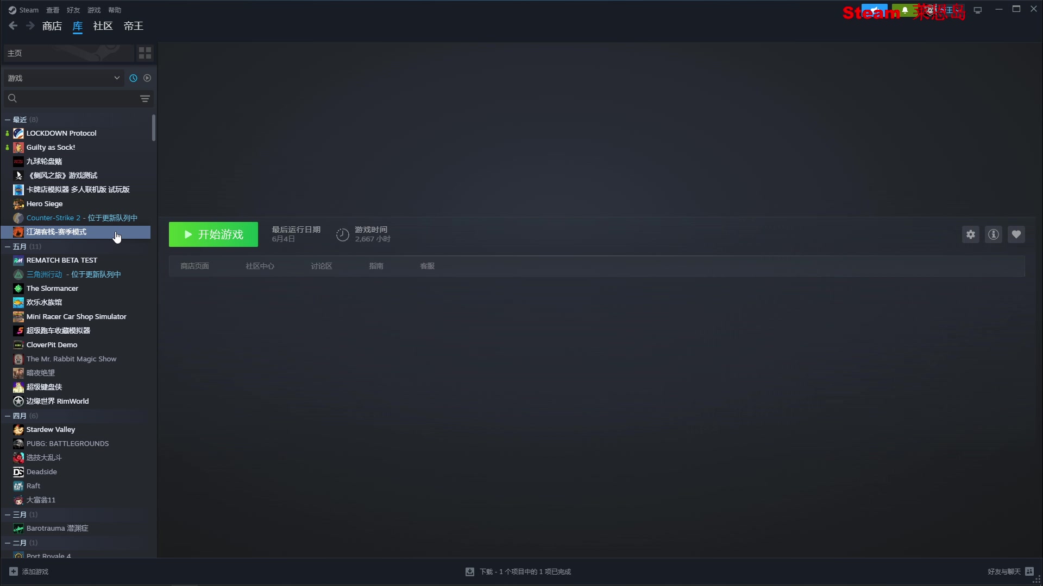Click the 边缘世界 RimWorld game icon
Screen dimensions: 1043x586
point(18,401)
